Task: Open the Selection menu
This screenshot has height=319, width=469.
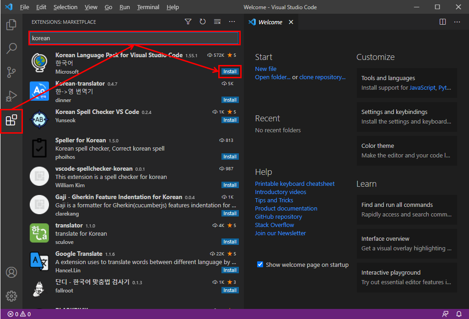Action: point(65,7)
